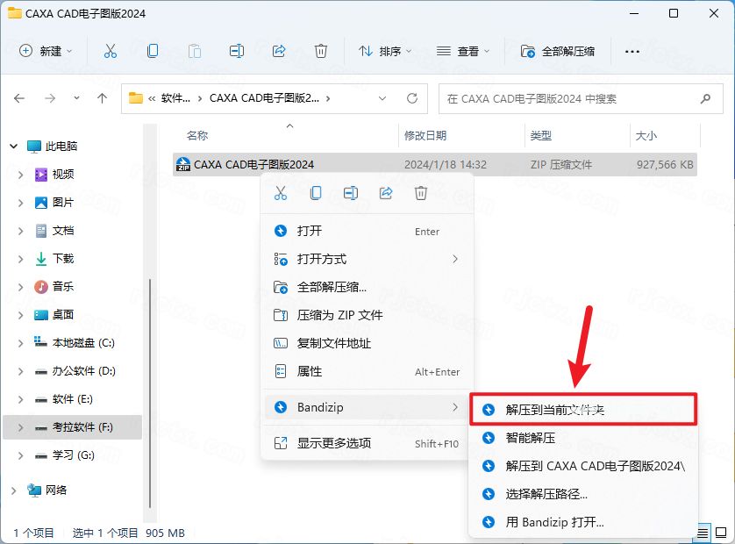Click the Delete trash icon in the context menu
Viewport: 735px width, 544px height.
(421, 192)
